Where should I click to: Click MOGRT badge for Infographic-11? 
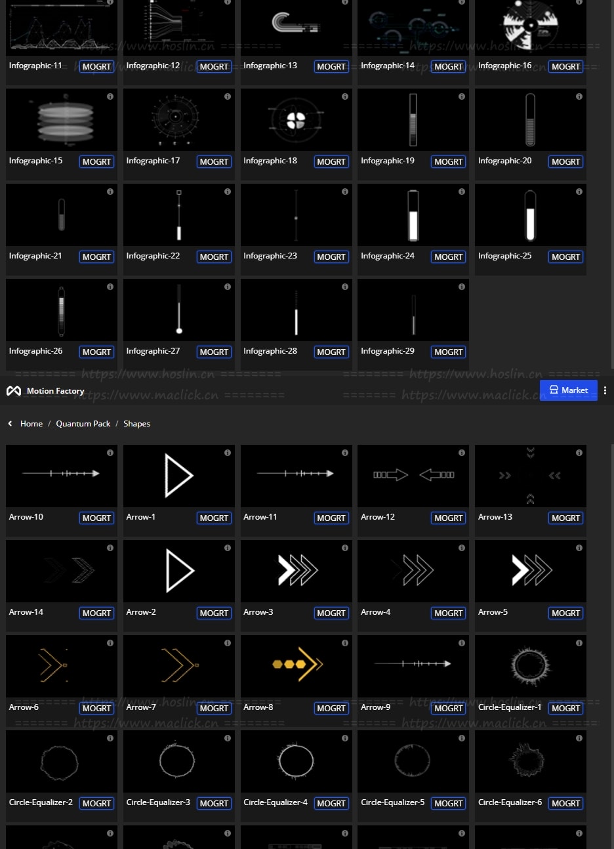tap(96, 66)
